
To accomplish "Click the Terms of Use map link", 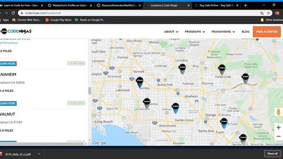I will click(x=257, y=144).
